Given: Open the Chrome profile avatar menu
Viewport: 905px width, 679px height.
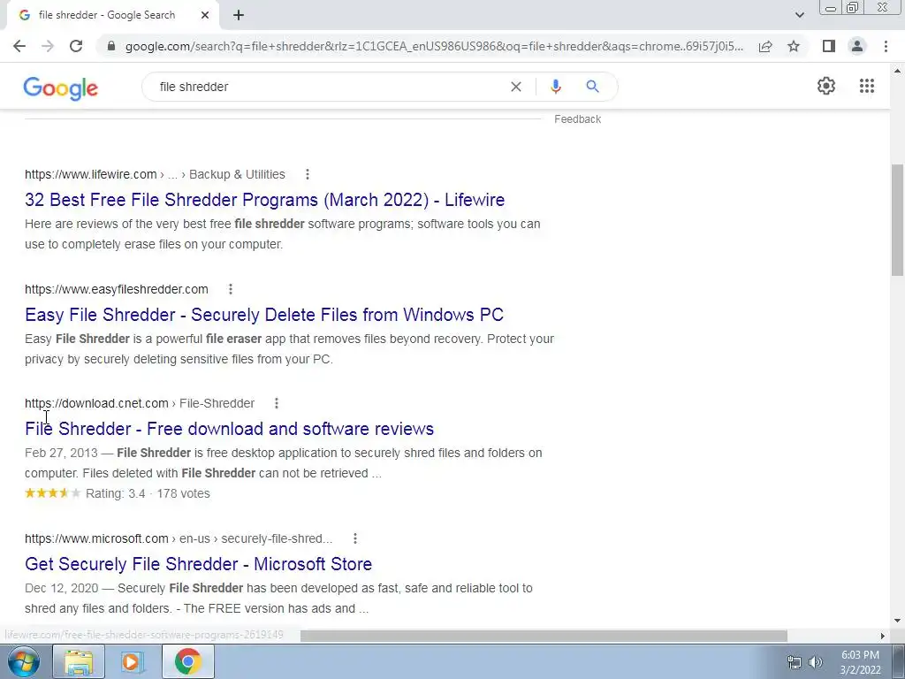Looking at the screenshot, I should pyautogui.click(x=857, y=46).
